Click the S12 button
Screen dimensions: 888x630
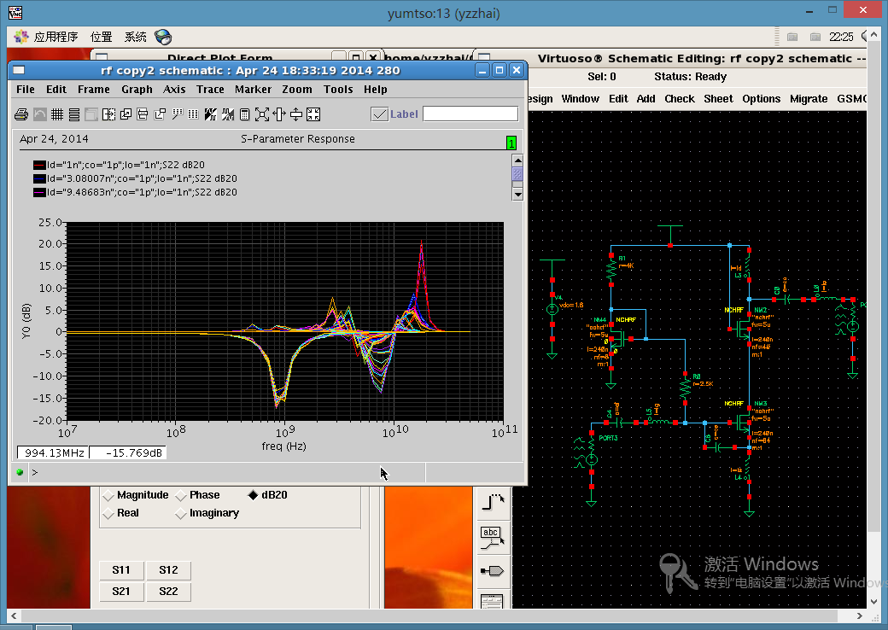[168, 570]
